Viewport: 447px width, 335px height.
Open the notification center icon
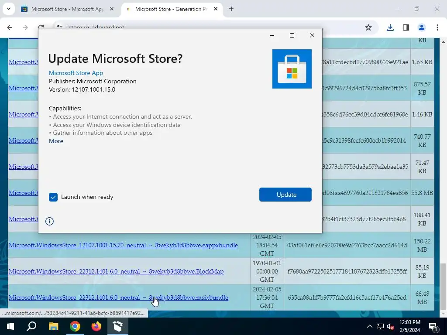coord(433,326)
